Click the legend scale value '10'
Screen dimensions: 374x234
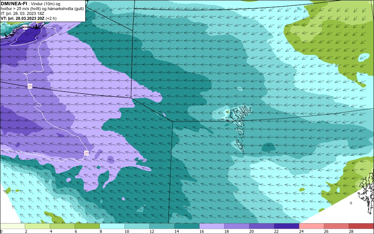coord(127,231)
